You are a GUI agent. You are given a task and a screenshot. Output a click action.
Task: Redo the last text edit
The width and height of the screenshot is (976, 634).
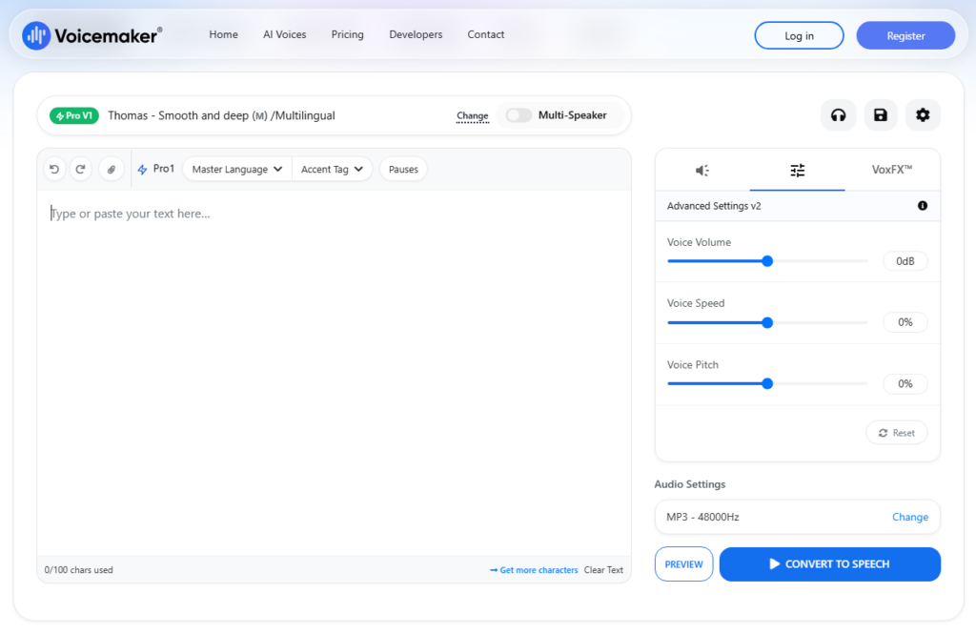click(80, 170)
